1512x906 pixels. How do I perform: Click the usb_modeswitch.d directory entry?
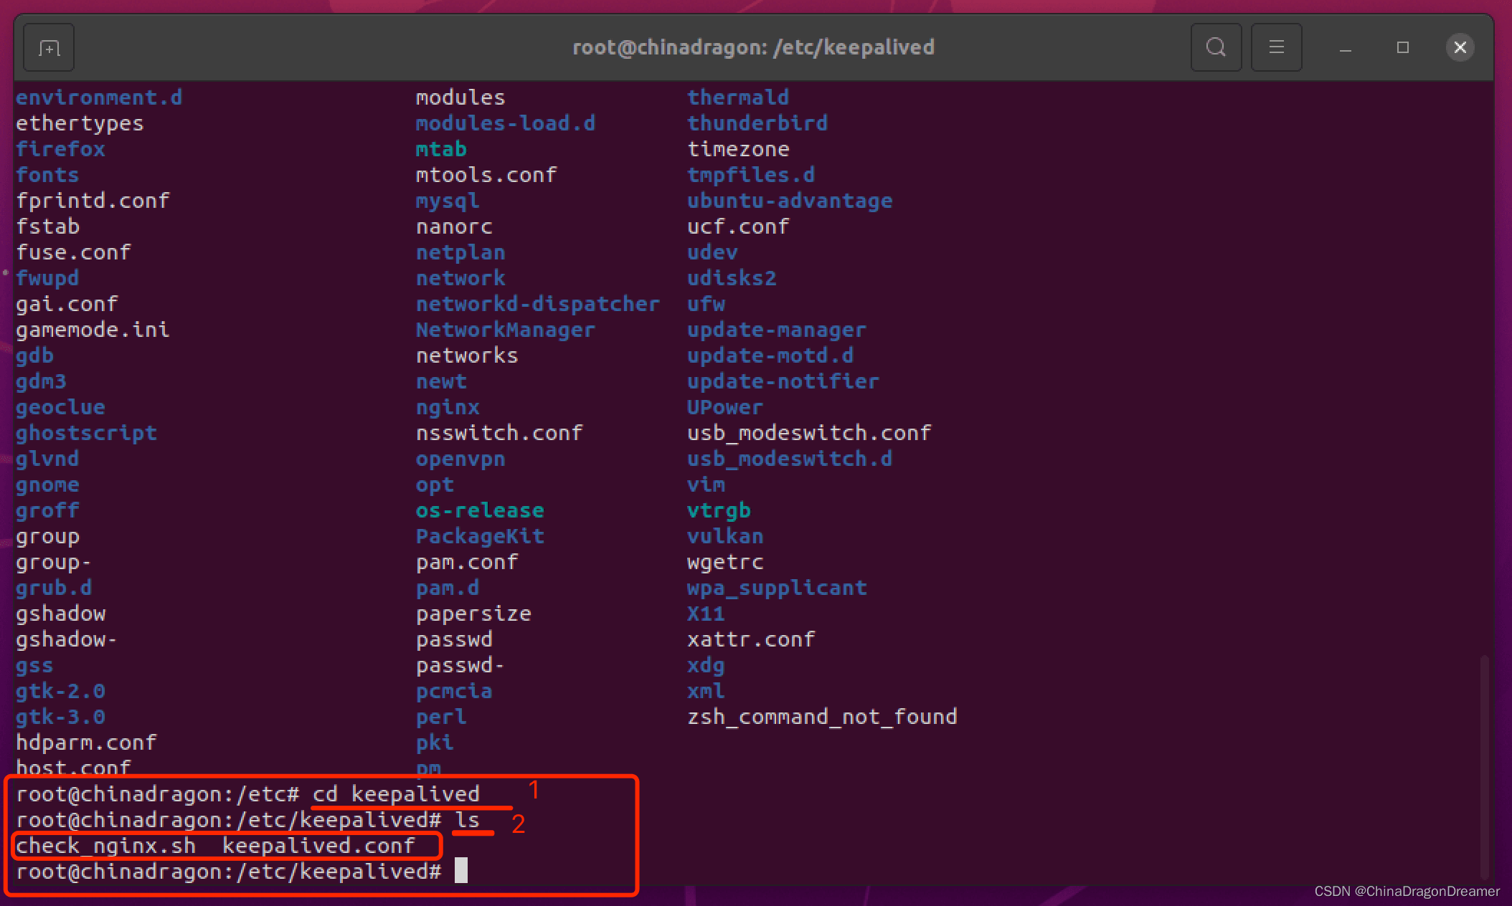click(x=790, y=459)
